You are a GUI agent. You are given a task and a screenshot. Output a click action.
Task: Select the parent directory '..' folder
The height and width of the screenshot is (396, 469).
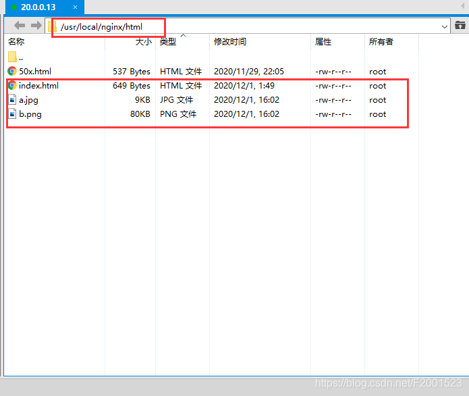[x=16, y=57]
